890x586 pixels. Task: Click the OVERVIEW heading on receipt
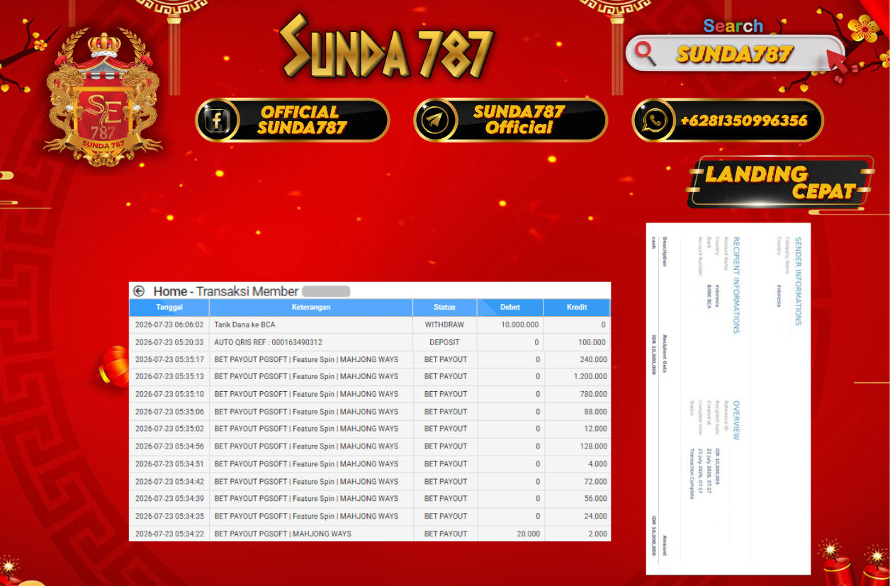coord(736,421)
